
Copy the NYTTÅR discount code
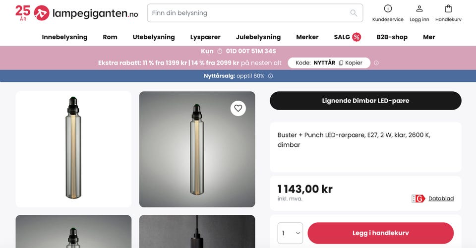click(x=351, y=63)
